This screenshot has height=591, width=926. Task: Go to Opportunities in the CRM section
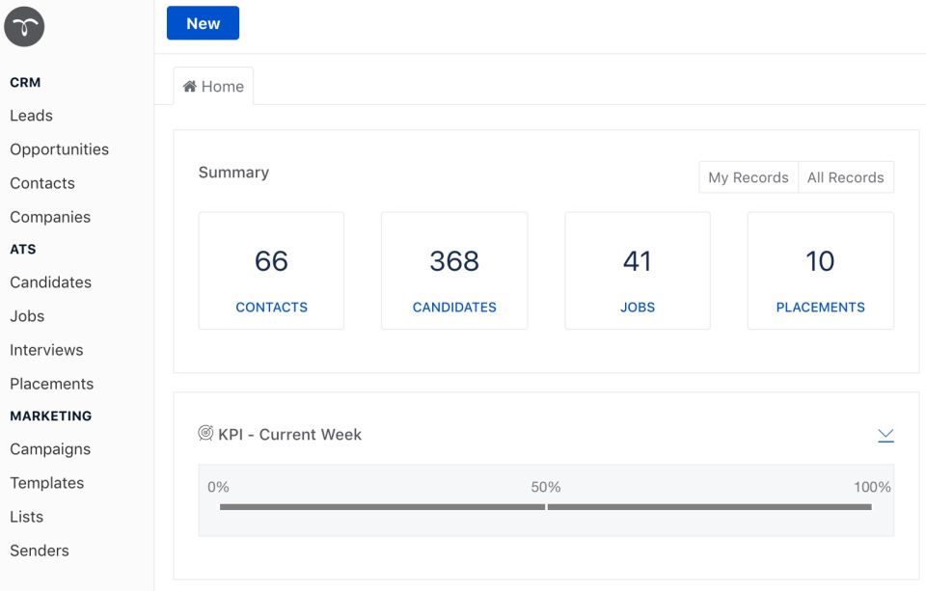[59, 149]
